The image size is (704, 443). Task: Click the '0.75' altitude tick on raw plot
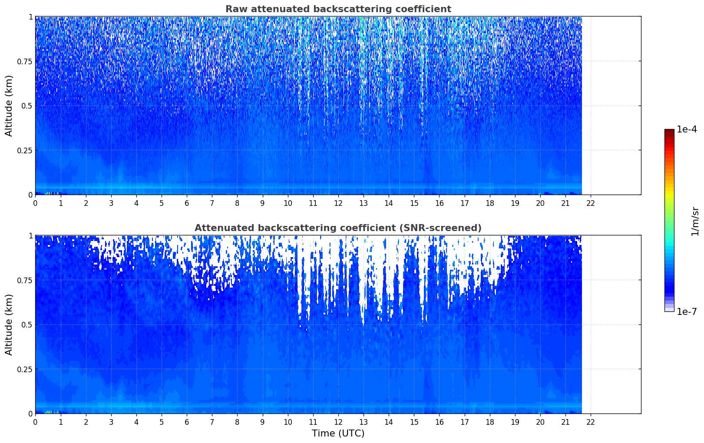pyautogui.click(x=25, y=61)
